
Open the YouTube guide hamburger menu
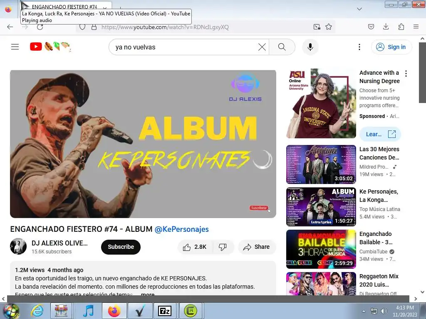tap(15, 47)
